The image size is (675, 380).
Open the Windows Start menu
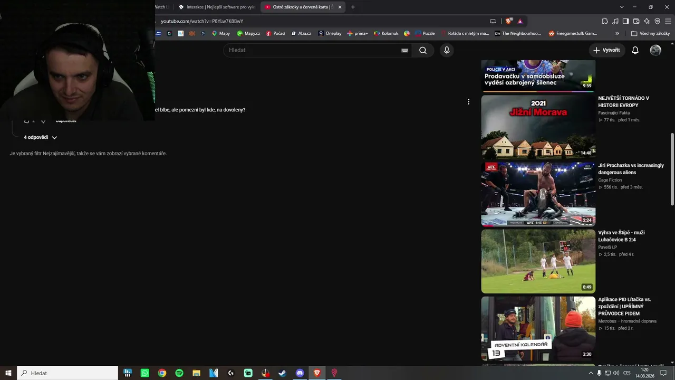[8, 373]
